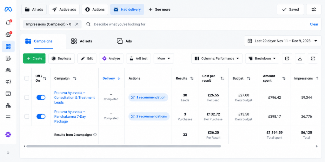Open Pranava Ayurveda Panchakarma 7-Day Package campaign
Image resolution: width=325 pixels, height=162 pixels.
tap(70, 116)
